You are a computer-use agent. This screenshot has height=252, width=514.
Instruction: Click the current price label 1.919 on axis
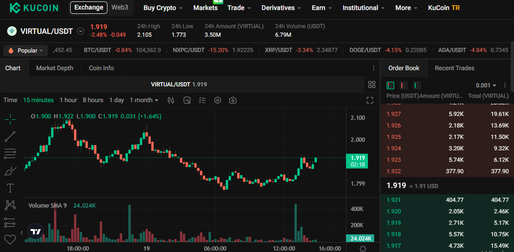click(x=357, y=161)
